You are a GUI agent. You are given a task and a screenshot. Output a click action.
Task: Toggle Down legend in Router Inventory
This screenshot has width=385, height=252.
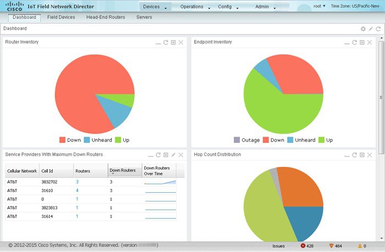(x=70, y=140)
